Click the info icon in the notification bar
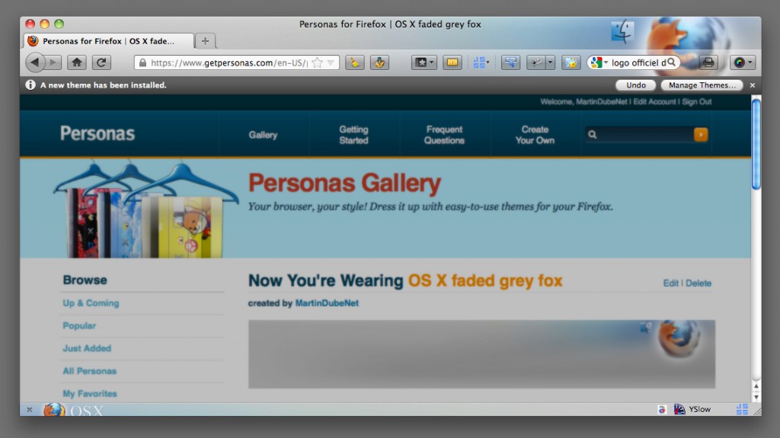Image resolution: width=780 pixels, height=438 pixels. (30, 85)
